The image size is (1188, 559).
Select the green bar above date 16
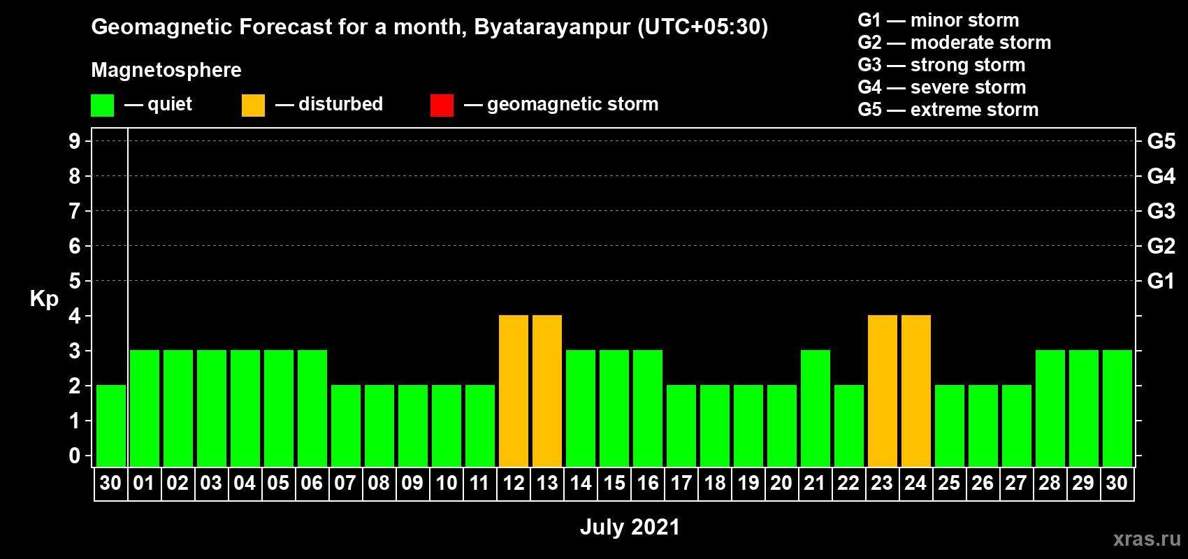point(648,408)
